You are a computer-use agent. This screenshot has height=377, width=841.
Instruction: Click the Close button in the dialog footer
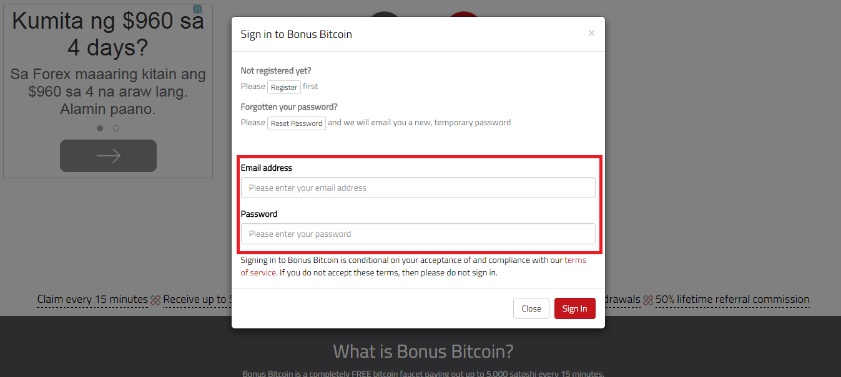pos(531,308)
